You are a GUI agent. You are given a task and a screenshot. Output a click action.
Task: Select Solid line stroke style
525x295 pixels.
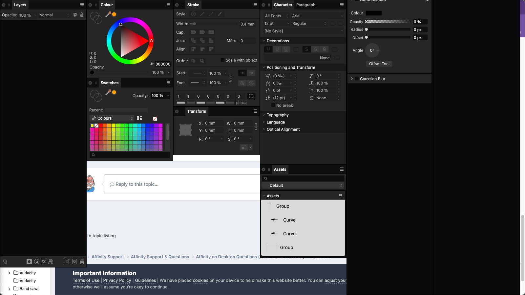coord(202,14)
